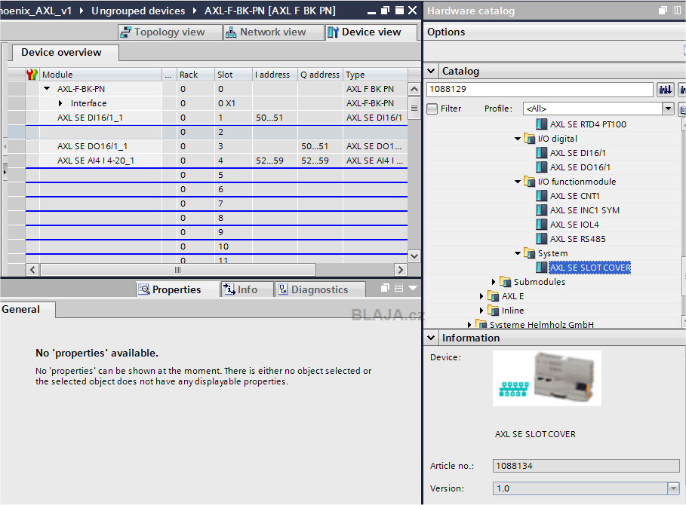Click the System folder icon

[x=529, y=253]
